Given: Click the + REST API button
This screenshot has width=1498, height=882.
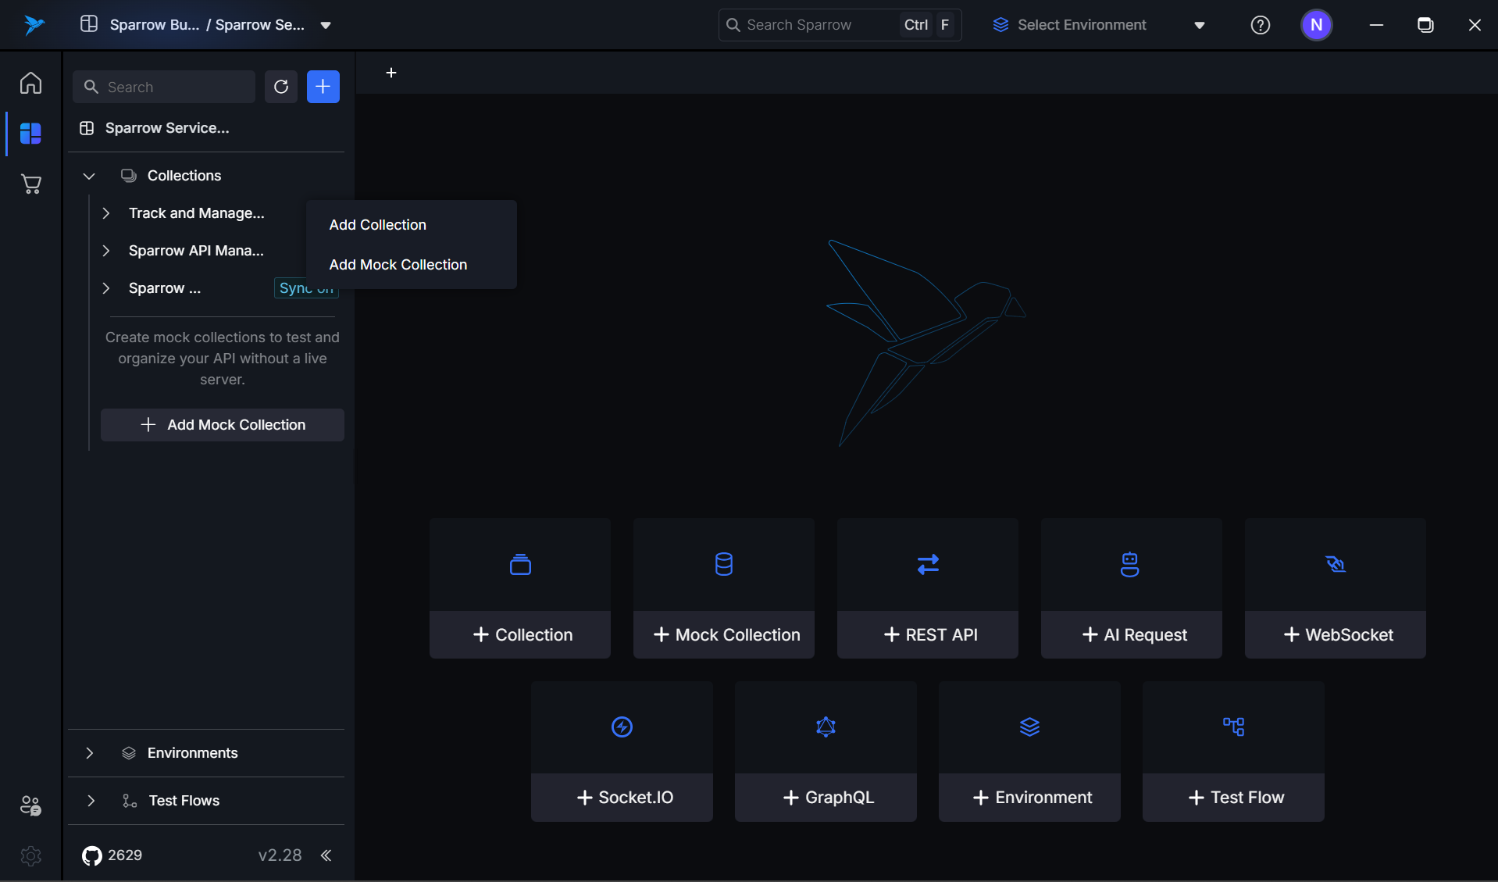Looking at the screenshot, I should (x=928, y=634).
